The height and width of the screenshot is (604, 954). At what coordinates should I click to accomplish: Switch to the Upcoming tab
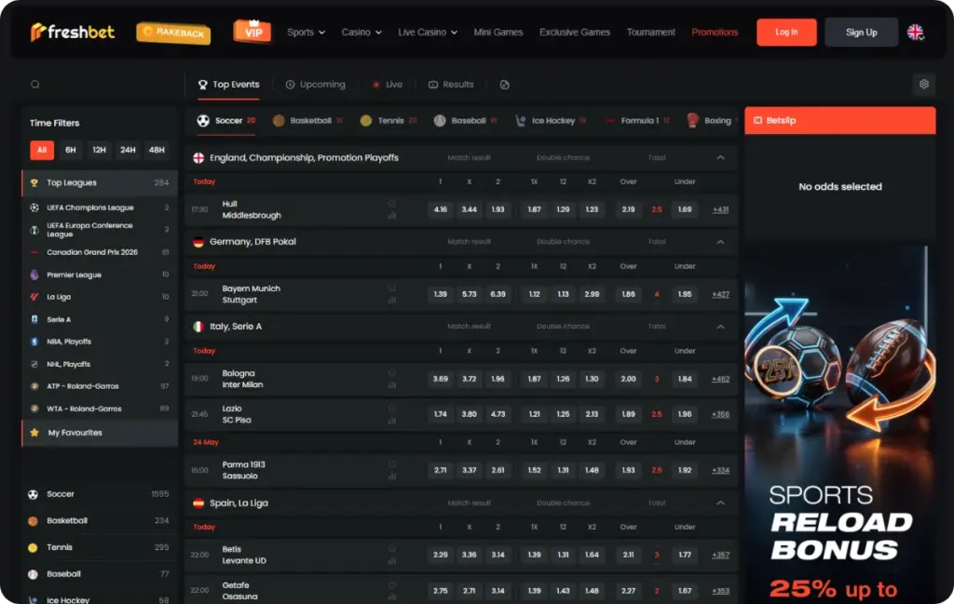click(x=315, y=85)
